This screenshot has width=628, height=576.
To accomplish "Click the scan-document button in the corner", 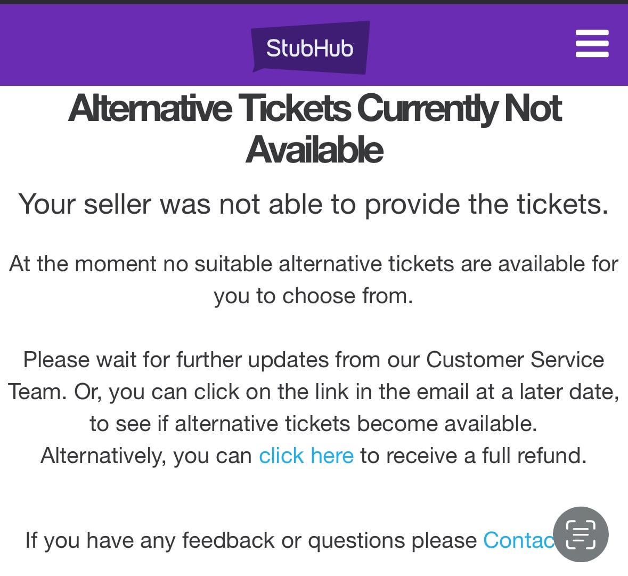I will (580, 534).
